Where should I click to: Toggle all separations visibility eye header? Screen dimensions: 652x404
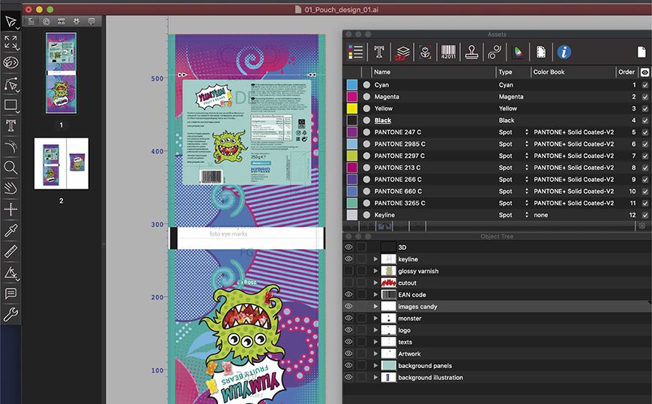(645, 73)
